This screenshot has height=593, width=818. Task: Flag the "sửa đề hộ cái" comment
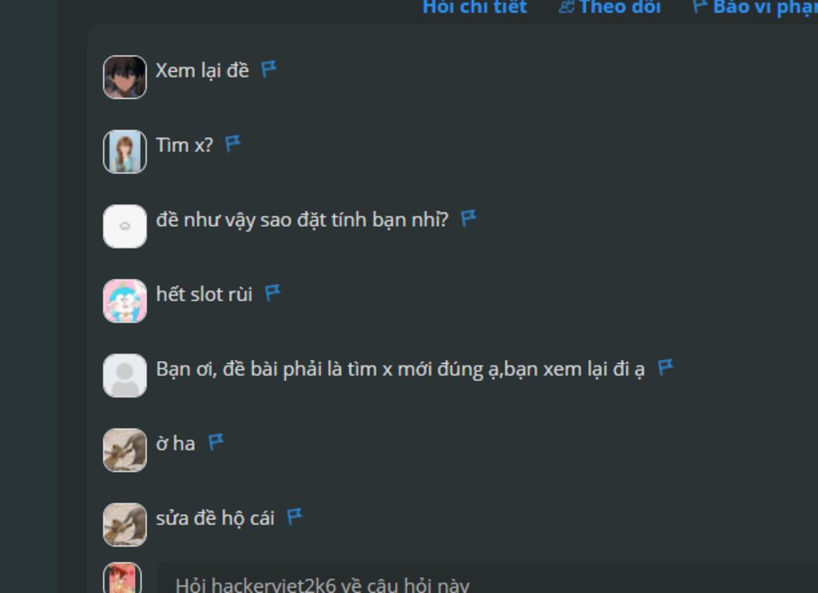pos(294,516)
